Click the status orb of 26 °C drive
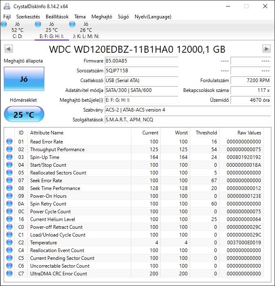This screenshot has height=286, width=275. (x=72, y=24)
